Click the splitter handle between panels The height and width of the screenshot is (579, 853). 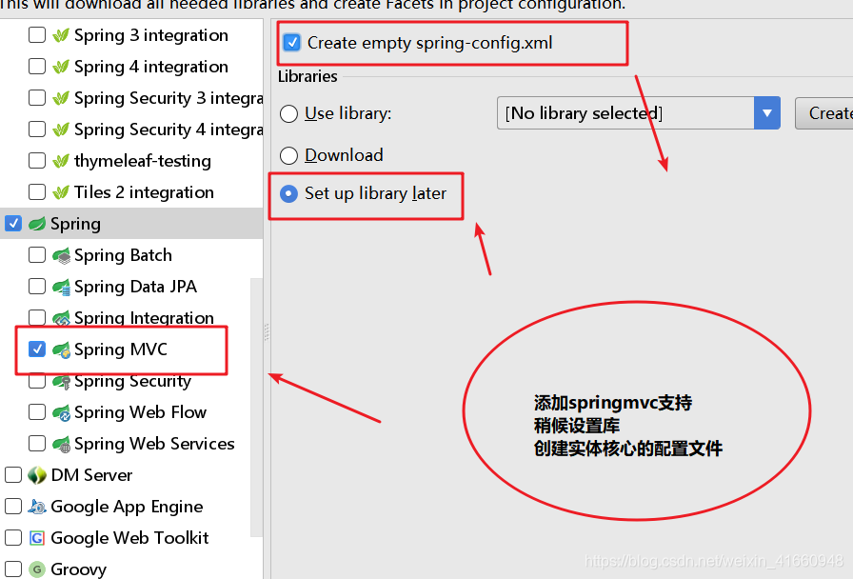267,332
